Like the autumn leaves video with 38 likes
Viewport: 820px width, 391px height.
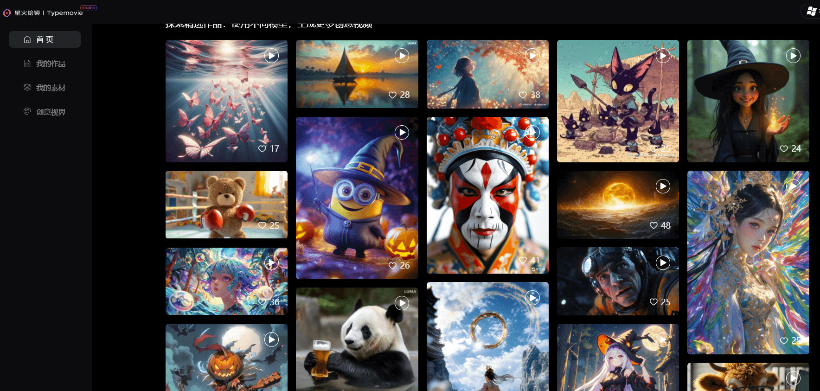(x=523, y=95)
